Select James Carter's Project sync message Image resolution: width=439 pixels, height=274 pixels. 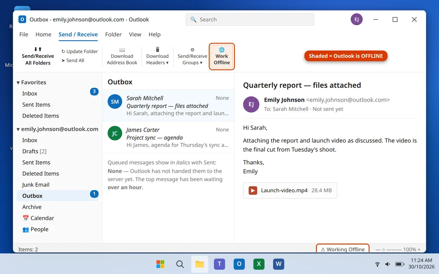(168, 137)
